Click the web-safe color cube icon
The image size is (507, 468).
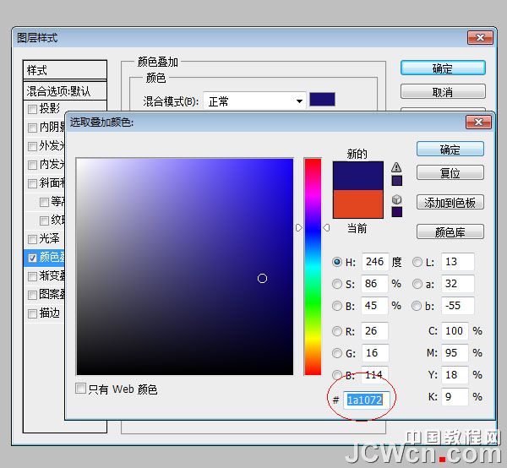tap(396, 198)
